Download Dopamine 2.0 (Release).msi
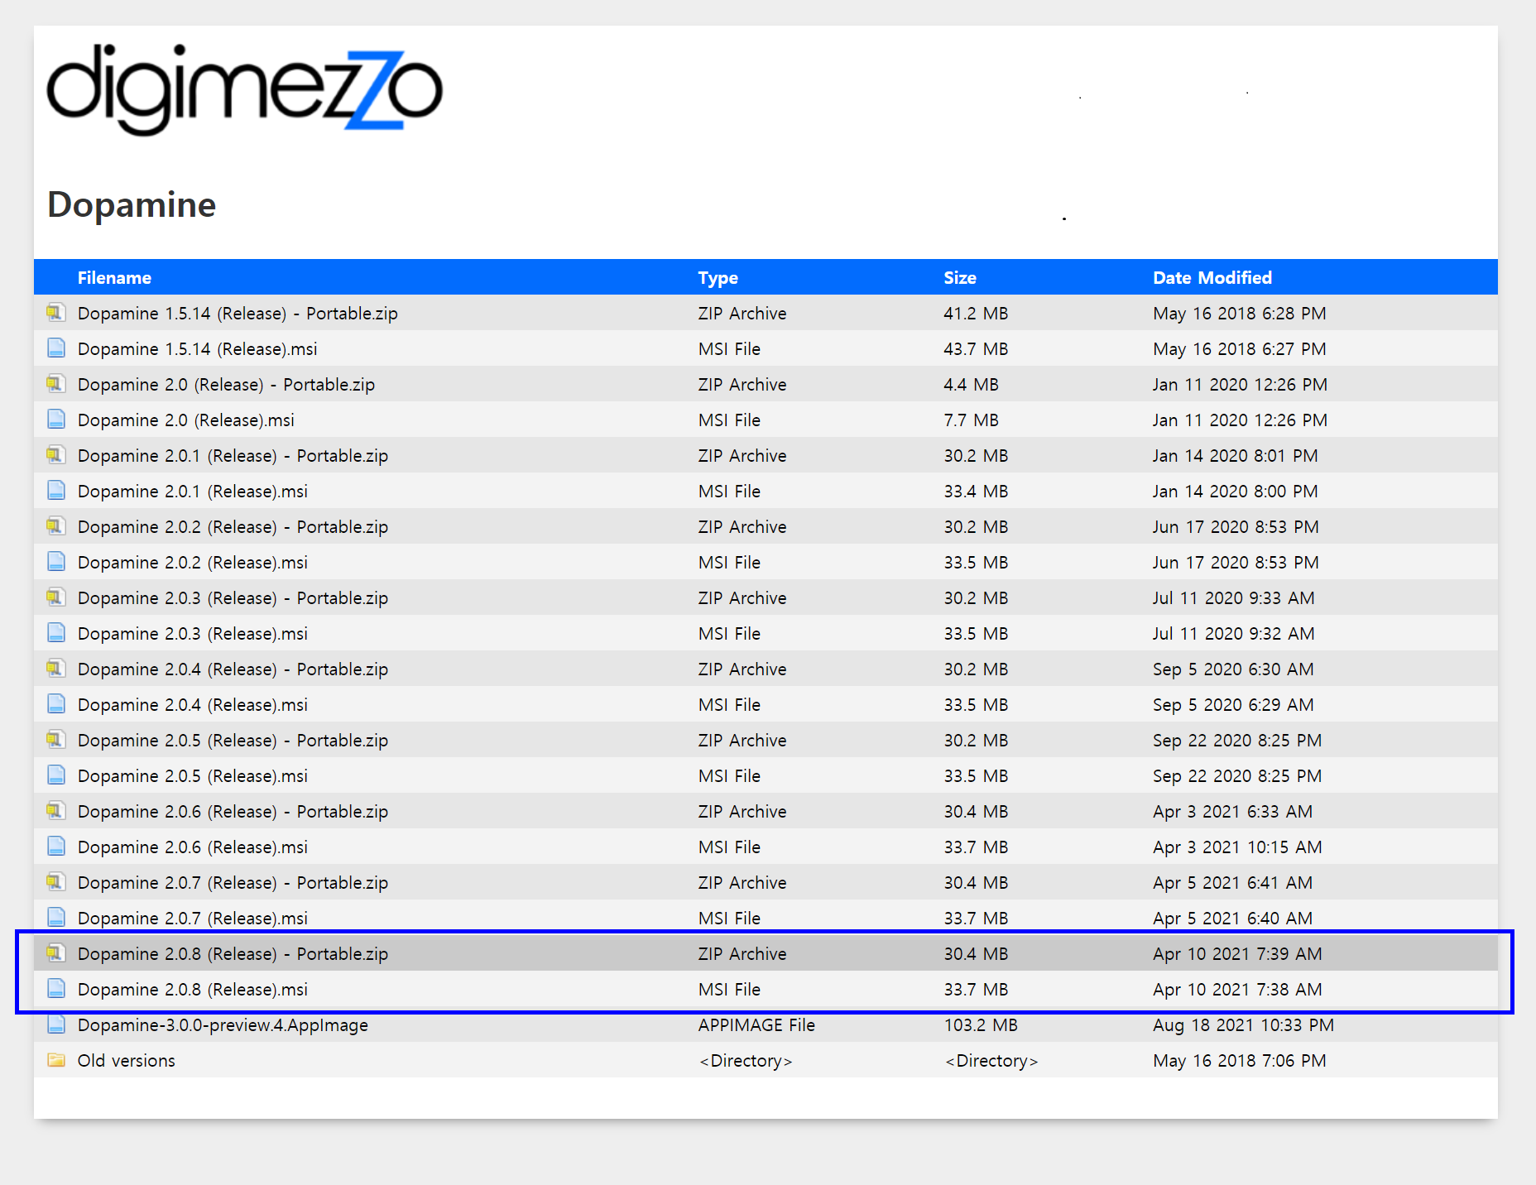Image resolution: width=1536 pixels, height=1185 pixels. [185, 420]
